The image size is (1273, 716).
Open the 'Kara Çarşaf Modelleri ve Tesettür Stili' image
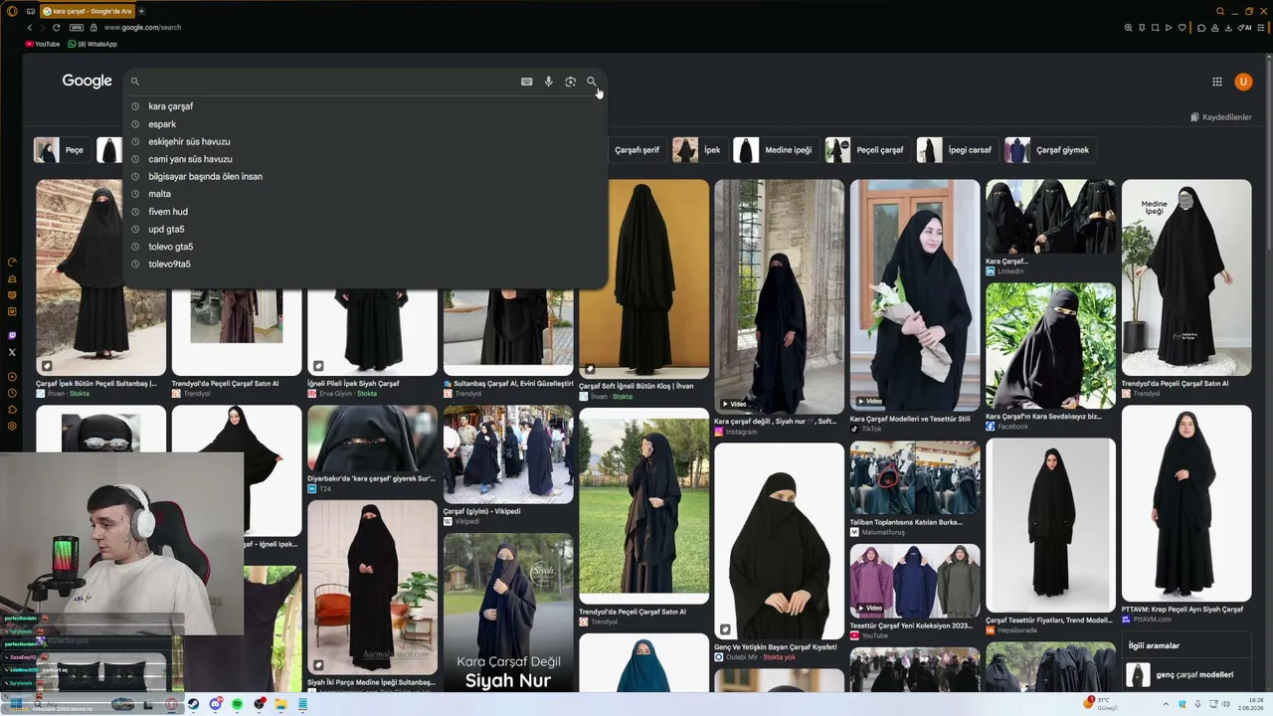[x=915, y=294]
